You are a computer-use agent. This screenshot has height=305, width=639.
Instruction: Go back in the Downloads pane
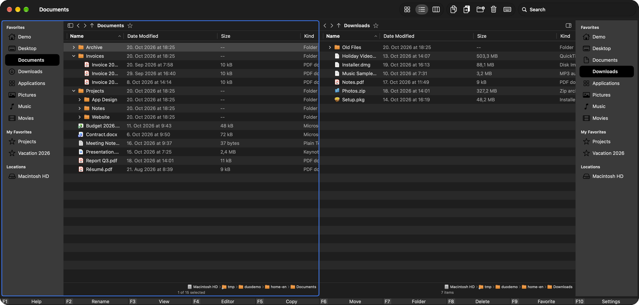click(x=325, y=26)
